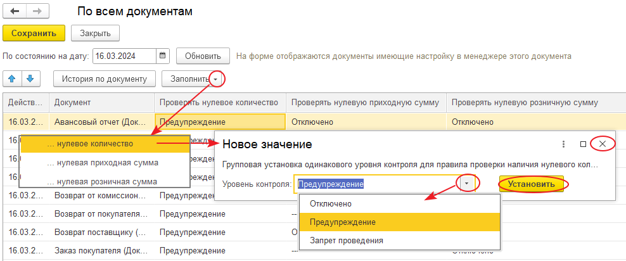Click the Установить button
This screenshot has width=626, height=261.
533,184
